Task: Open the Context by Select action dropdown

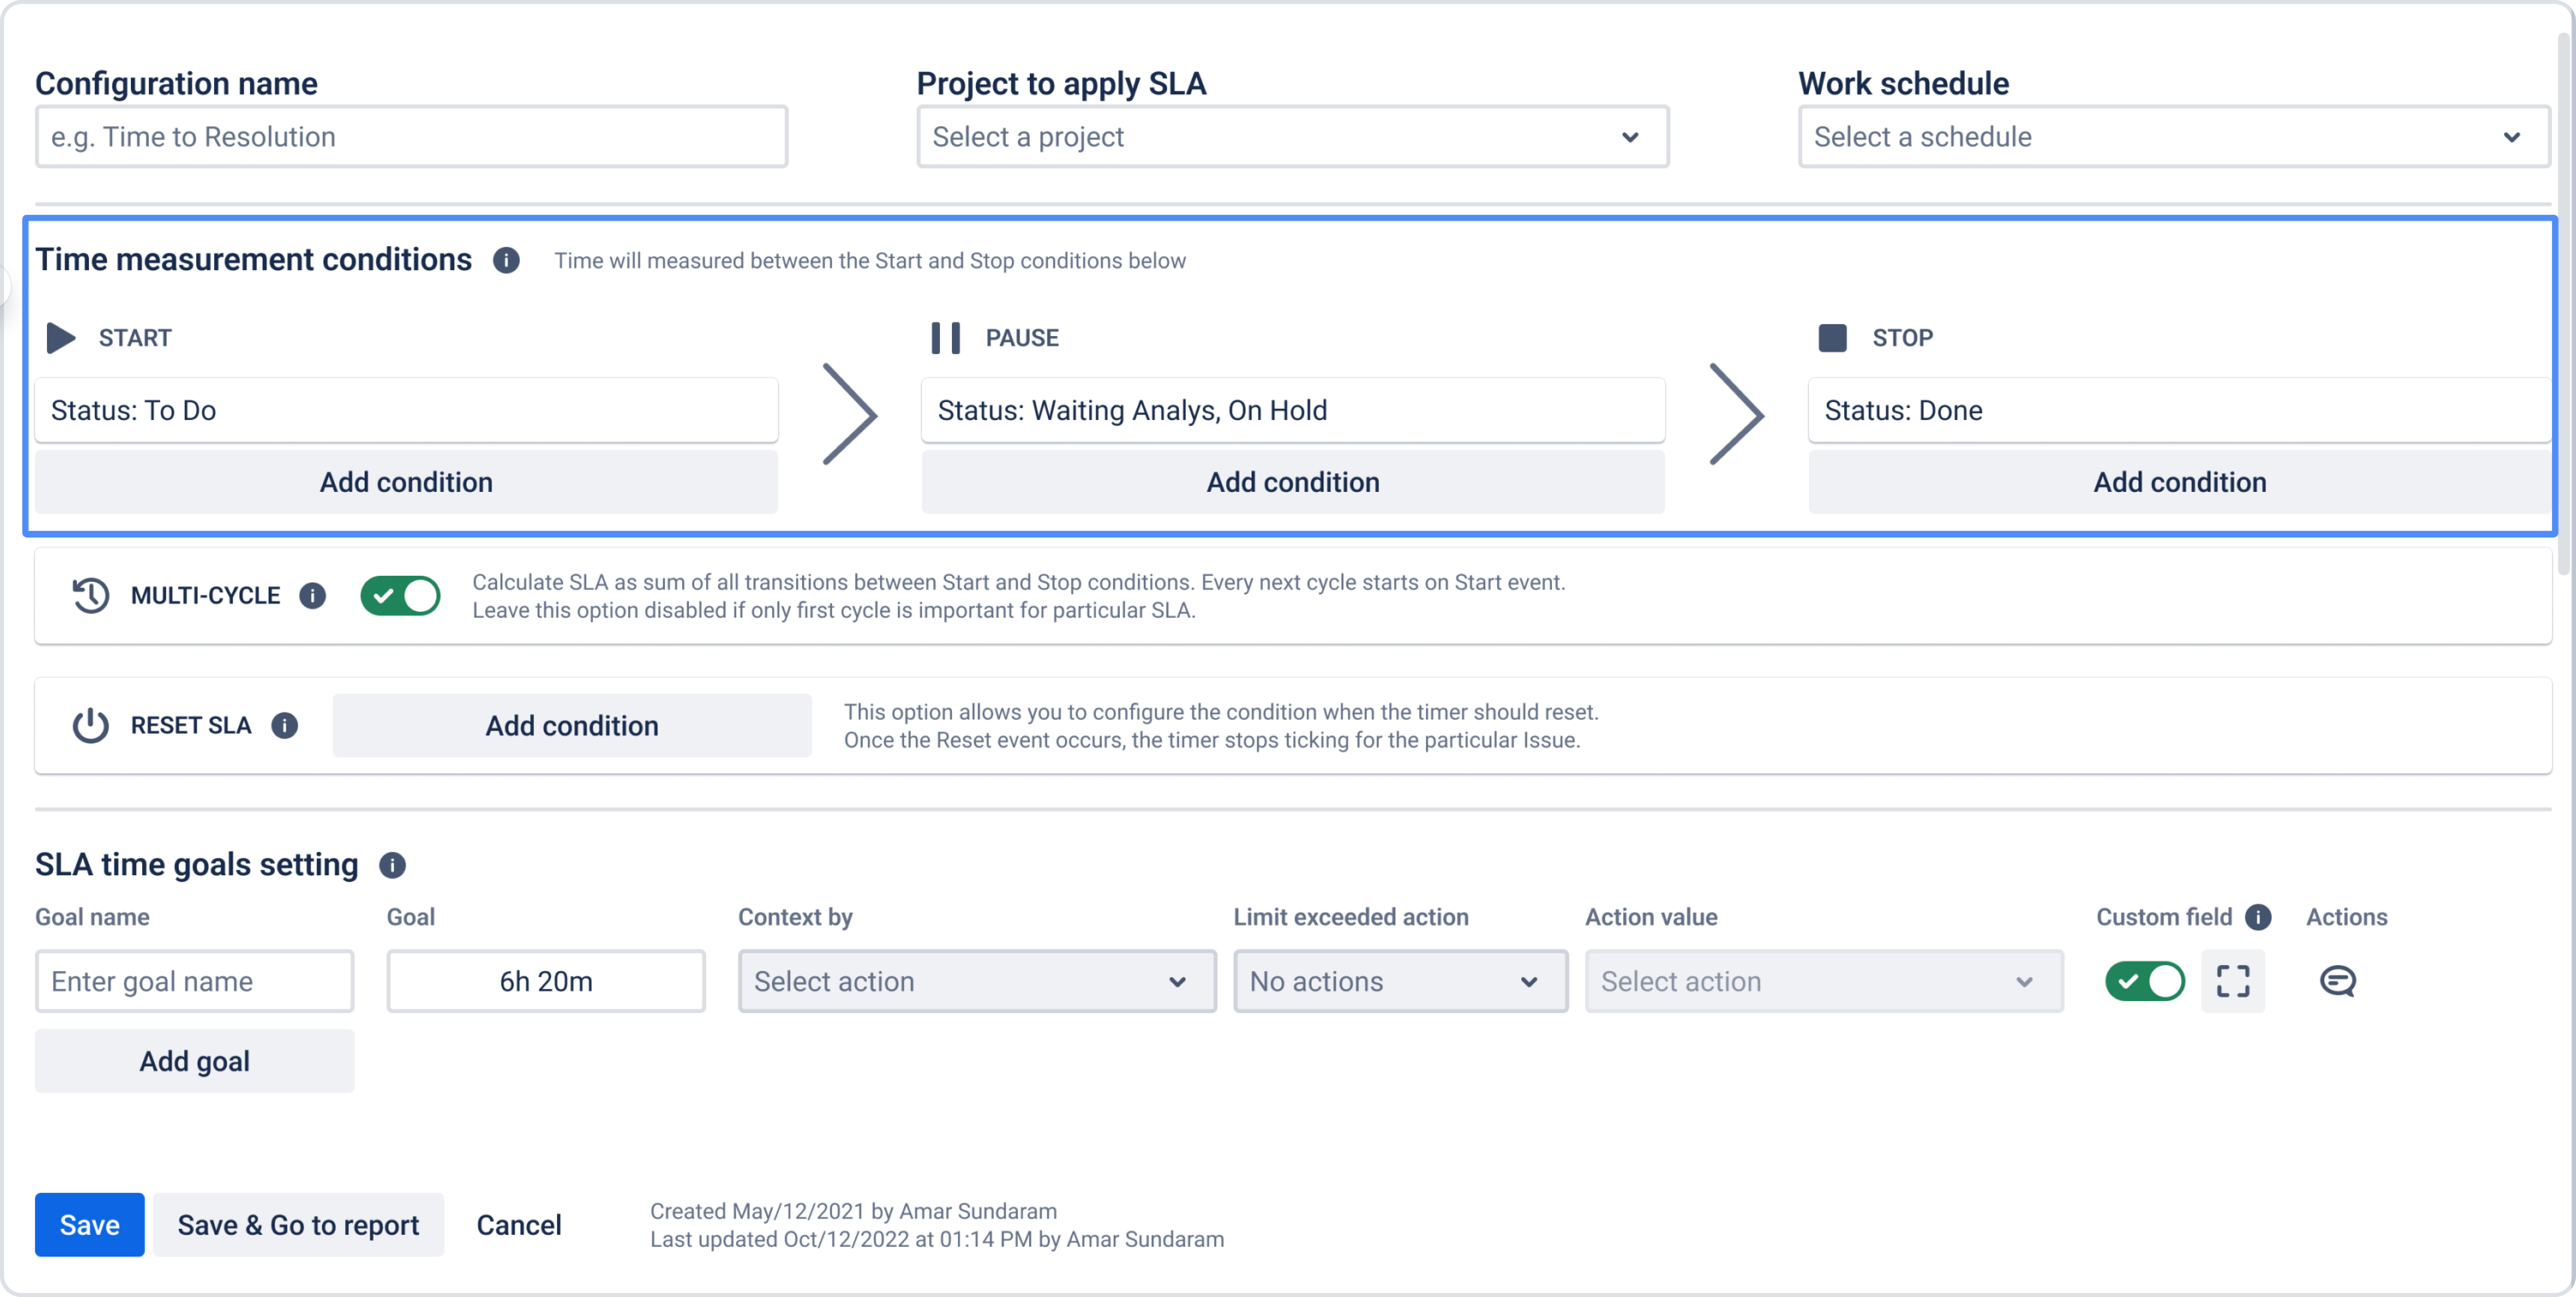Action: pos(976,981)
